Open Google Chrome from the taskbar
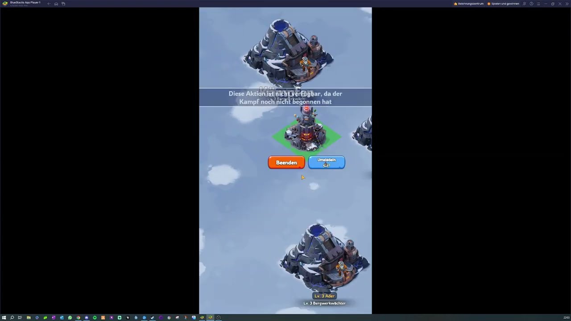 click(x=78, y=317)
